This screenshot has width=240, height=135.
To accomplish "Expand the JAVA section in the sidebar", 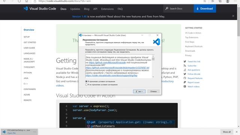I will 26,78.
